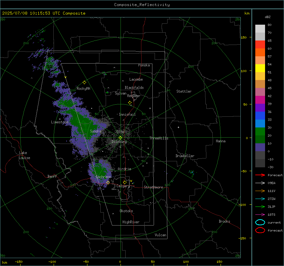Viewport: 284px width, 266px height.
Task: Click the orange 111V arrow legend icon
Action: point(260,191)
